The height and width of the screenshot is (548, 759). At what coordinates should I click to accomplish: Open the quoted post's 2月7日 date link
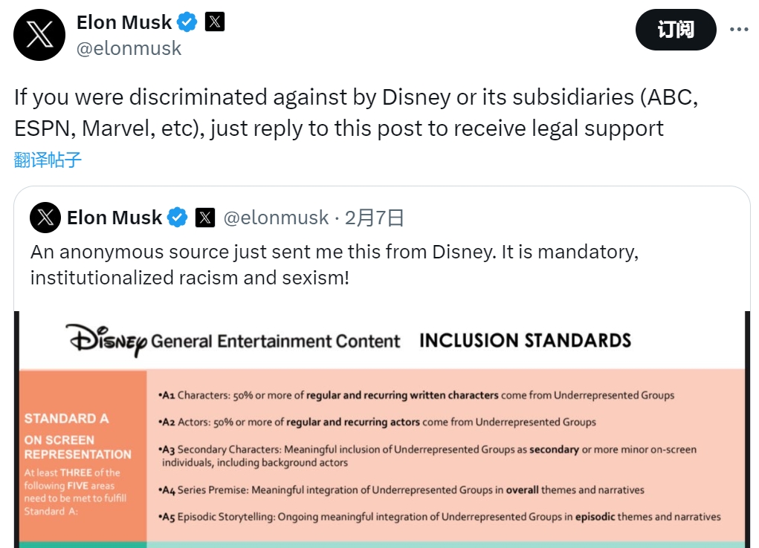[x=375, y=218]
